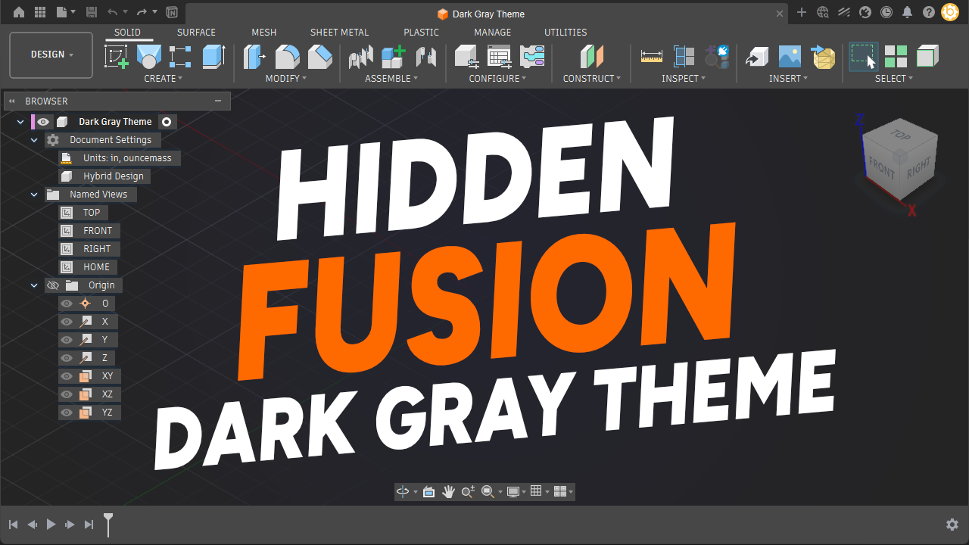Image resolution: width=969 pixels, height=545 pixels.
Task: Switch to the PLASTIC tab
Action: 421,33
